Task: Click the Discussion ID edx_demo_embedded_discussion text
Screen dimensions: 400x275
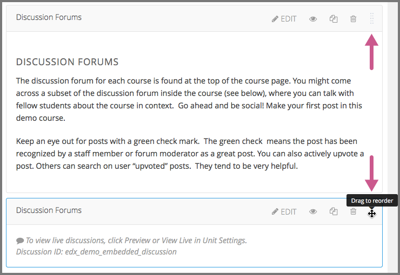Action: pos(96,252)
